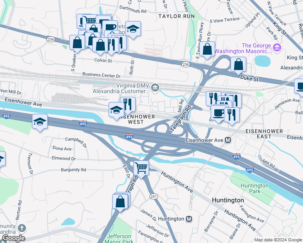
Task: Select the shopping bag marker near S Quaker Ln
Action: click(77, 43)
